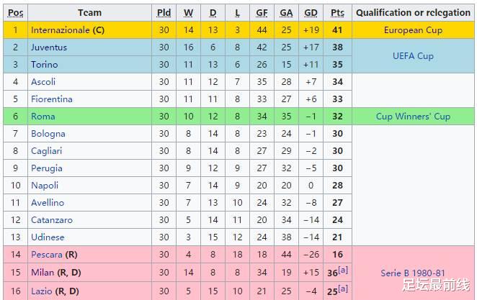Open the Torino club page

coord(44,65)
